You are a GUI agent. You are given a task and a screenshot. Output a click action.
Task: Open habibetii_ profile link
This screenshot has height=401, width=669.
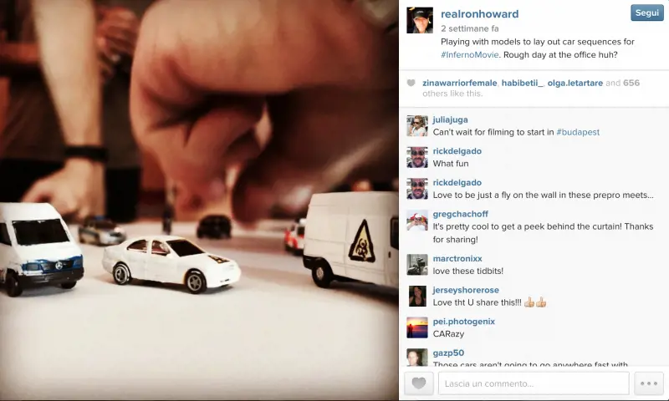522,83
